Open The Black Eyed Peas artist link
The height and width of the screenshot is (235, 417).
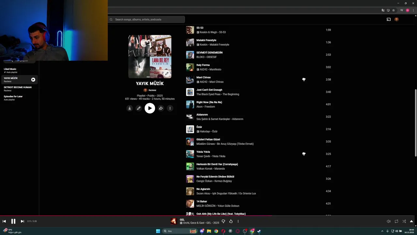coord(208,94)
